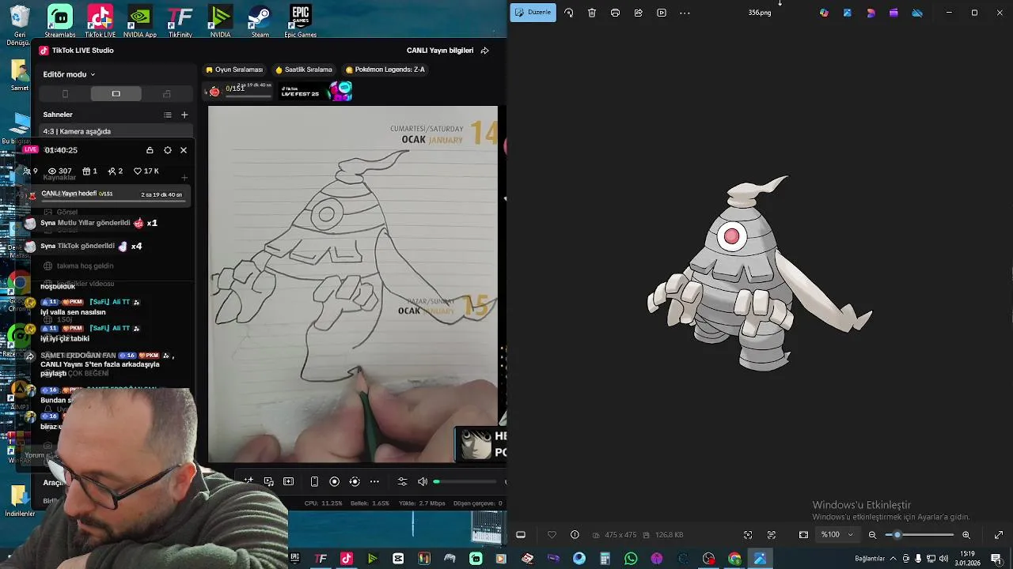Viewport: 1013px width, 569px height.
Task: Mute the stream speaker volume
Action: point(423,481)
